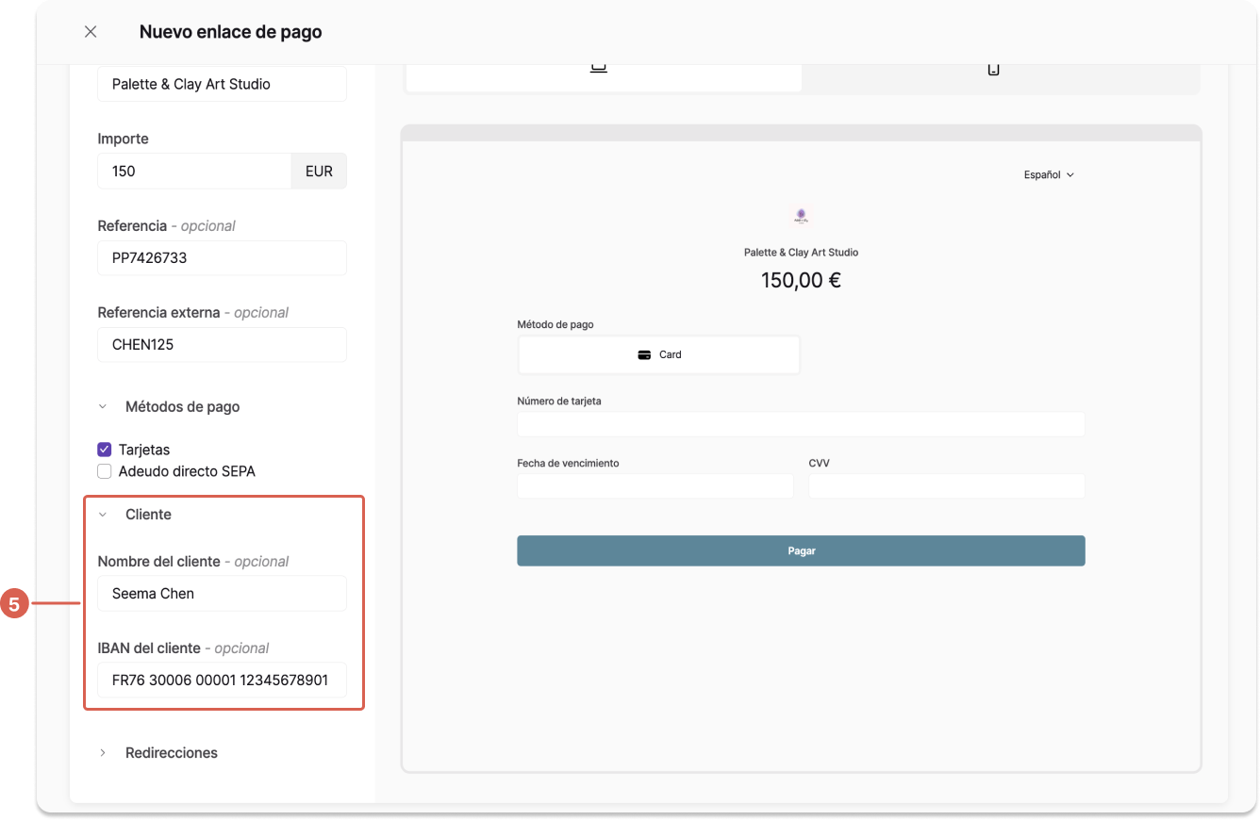The image size is (1260, 820).
Task: Click the EUR currency selector
Action: tap(319, 172)
